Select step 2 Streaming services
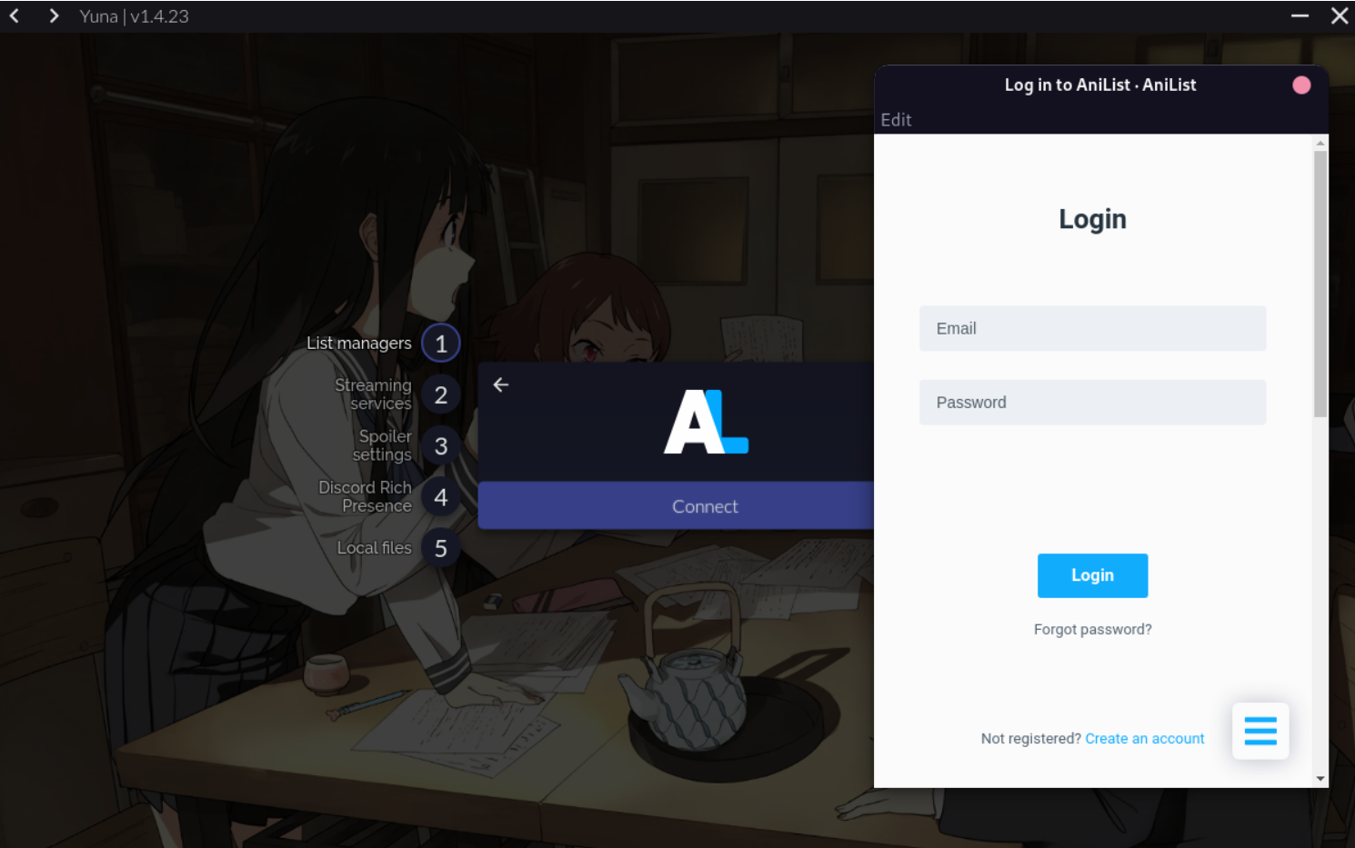Screen dimensions: 1355x848 click(x=441, y=394)
